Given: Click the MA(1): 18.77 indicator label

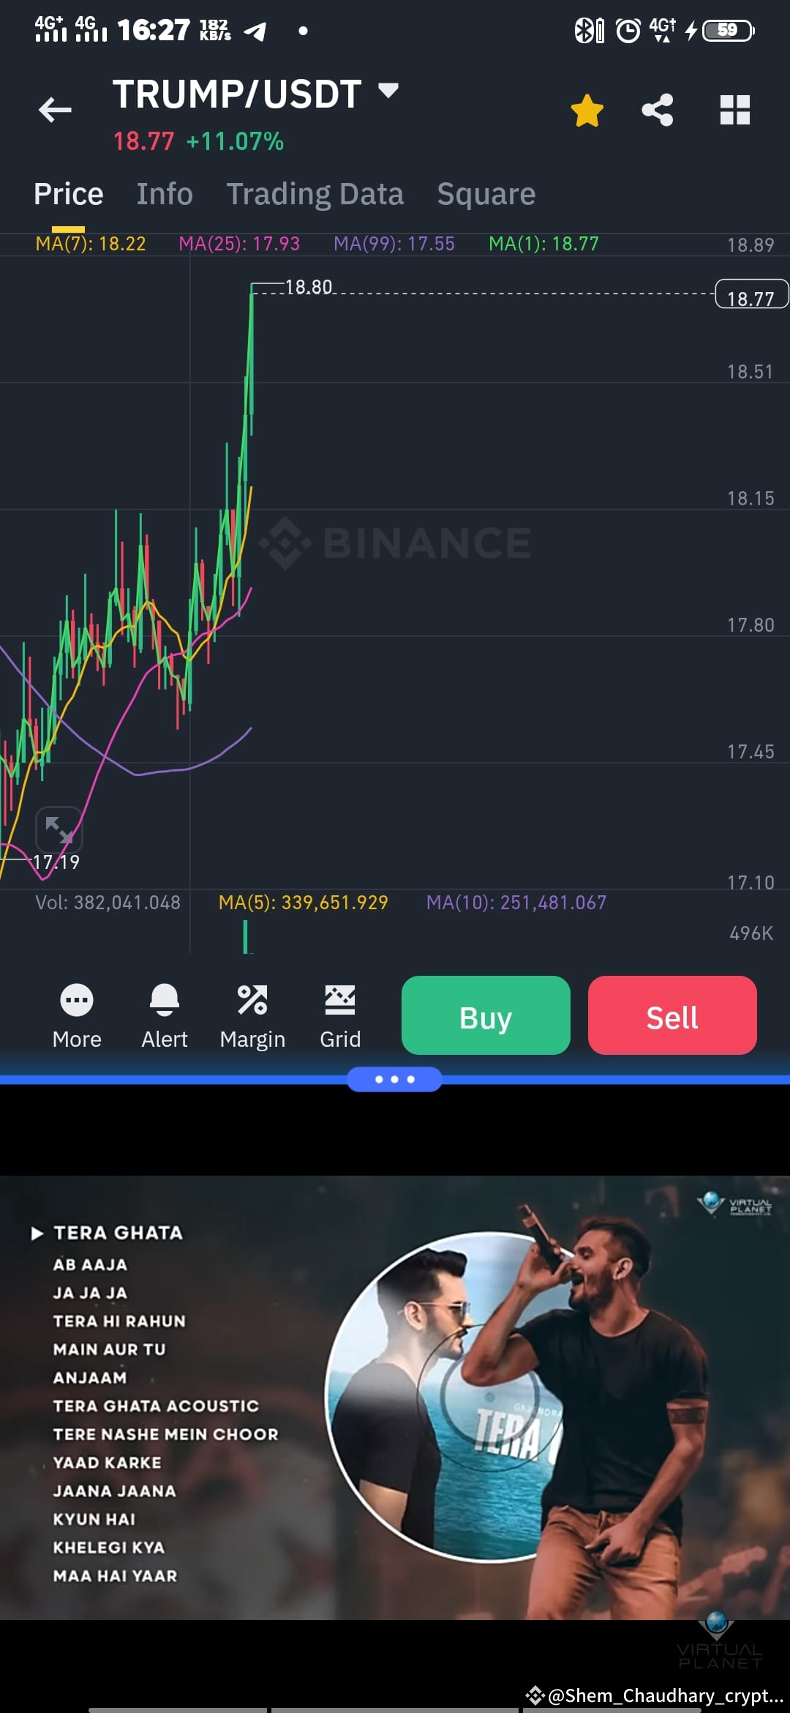Looking at the screenshot, I should [543, 244].
